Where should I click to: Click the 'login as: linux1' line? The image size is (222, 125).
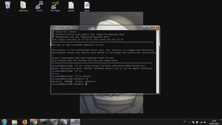pos(66,32)
